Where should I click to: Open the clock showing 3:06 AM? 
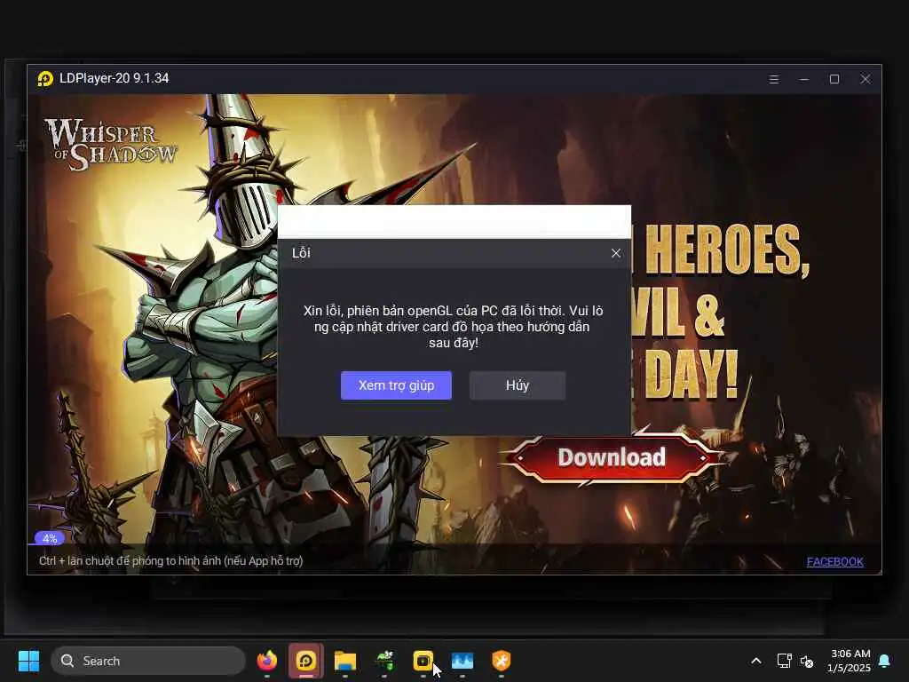849,661
